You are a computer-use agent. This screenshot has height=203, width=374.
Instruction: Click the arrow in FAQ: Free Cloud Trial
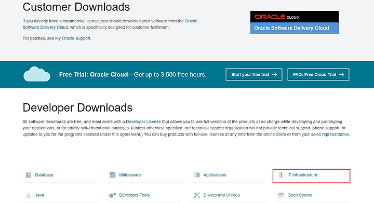click(x=341, y=75)
